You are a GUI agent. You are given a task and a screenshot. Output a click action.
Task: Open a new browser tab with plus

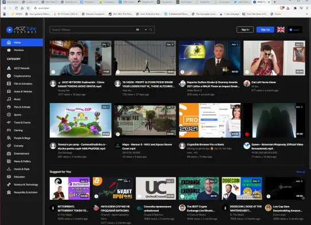point(275,2)
